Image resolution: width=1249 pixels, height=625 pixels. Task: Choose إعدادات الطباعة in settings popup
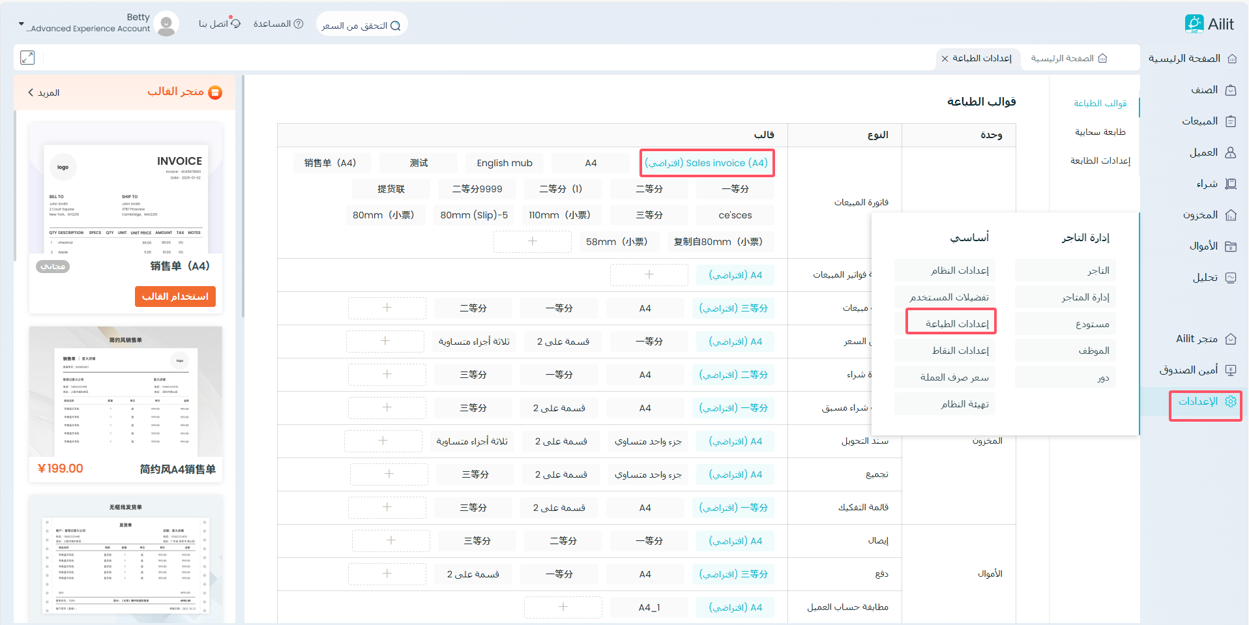(951, 324)
